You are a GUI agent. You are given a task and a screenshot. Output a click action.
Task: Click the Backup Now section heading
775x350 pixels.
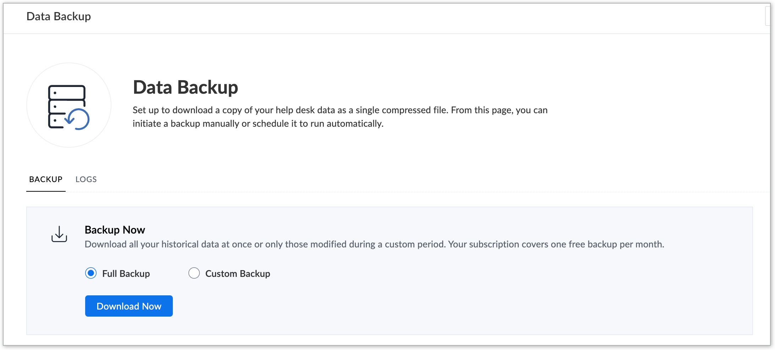(115, 230)
